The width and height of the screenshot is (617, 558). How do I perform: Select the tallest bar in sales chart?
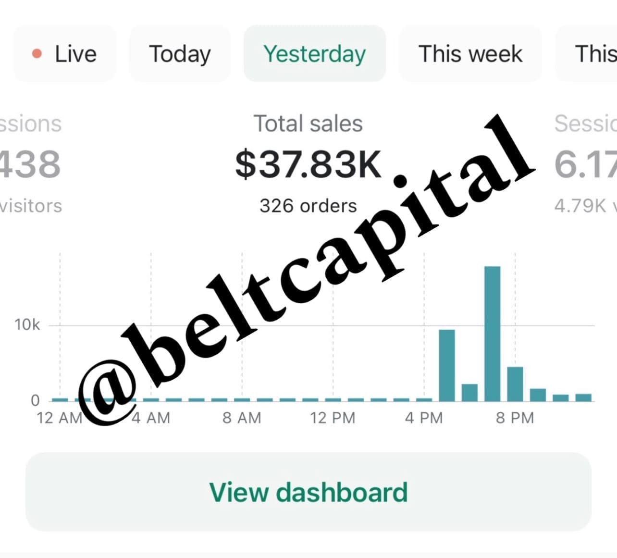(492, 334)
